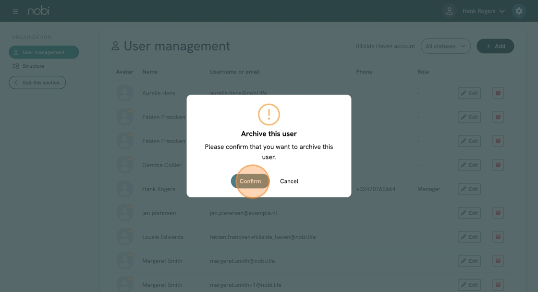Click phone number +32470760664

pyautogui.click(x=376, y=189)
